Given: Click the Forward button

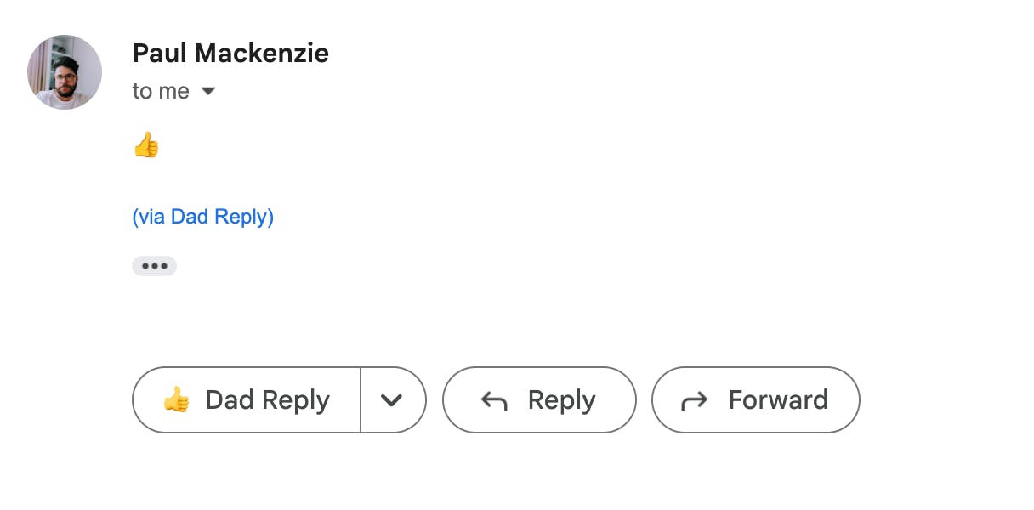Looking at the screenshot, I should click(x=755, y=399).
